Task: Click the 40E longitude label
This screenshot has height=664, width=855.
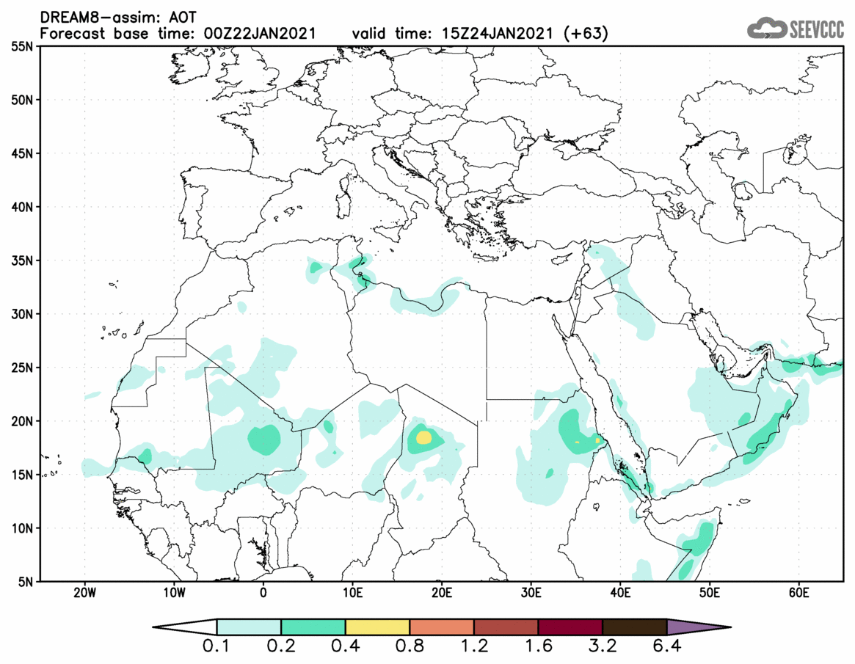Action: coord(621,593)
